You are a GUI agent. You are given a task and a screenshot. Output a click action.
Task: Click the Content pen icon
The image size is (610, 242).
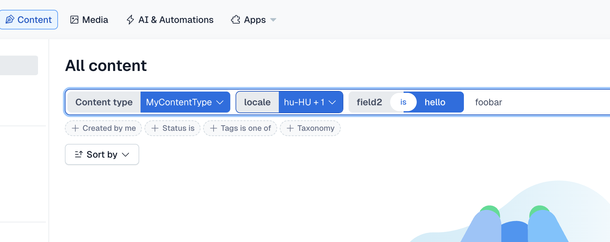point(10,20)
